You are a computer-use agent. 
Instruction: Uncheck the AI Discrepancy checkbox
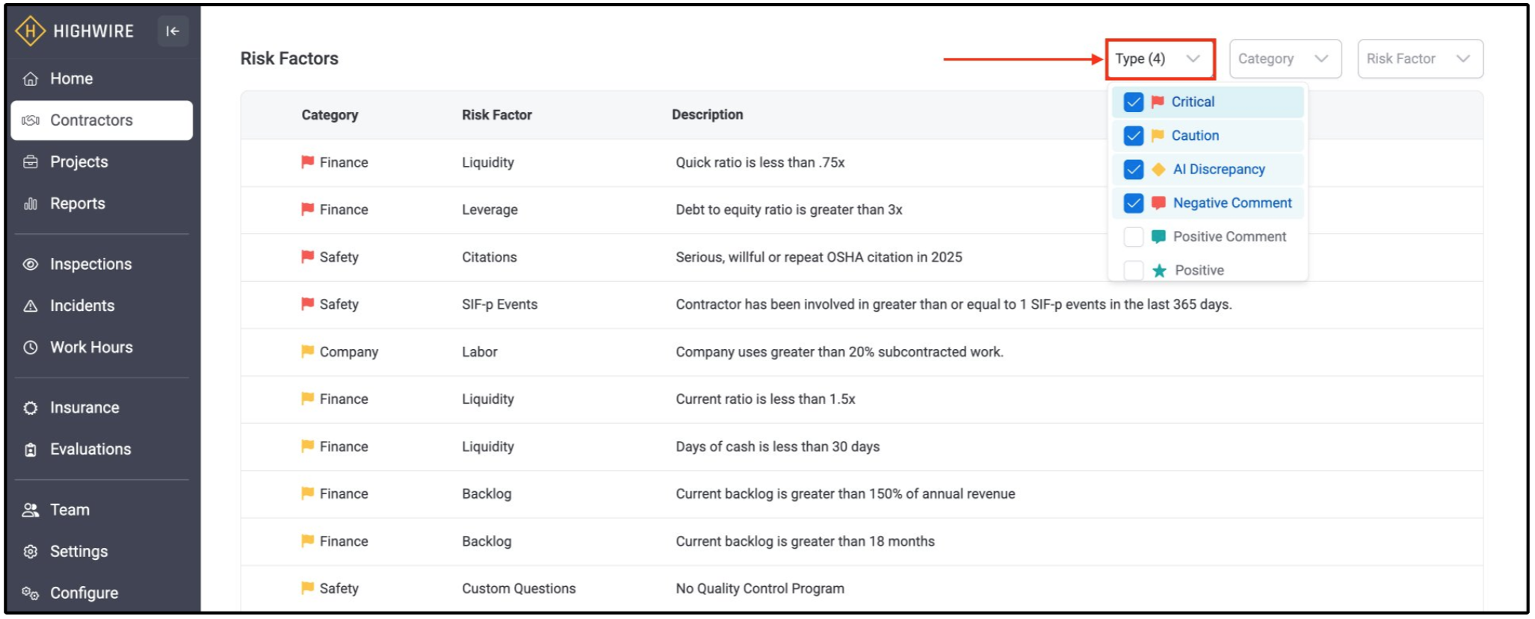(x=1133, y=170)
